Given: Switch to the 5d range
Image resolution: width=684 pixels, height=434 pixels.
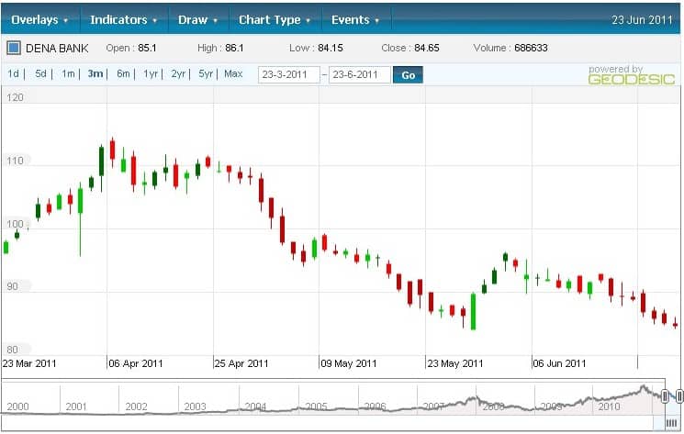Looking at the screenshot, I should [x=41, y=74].
